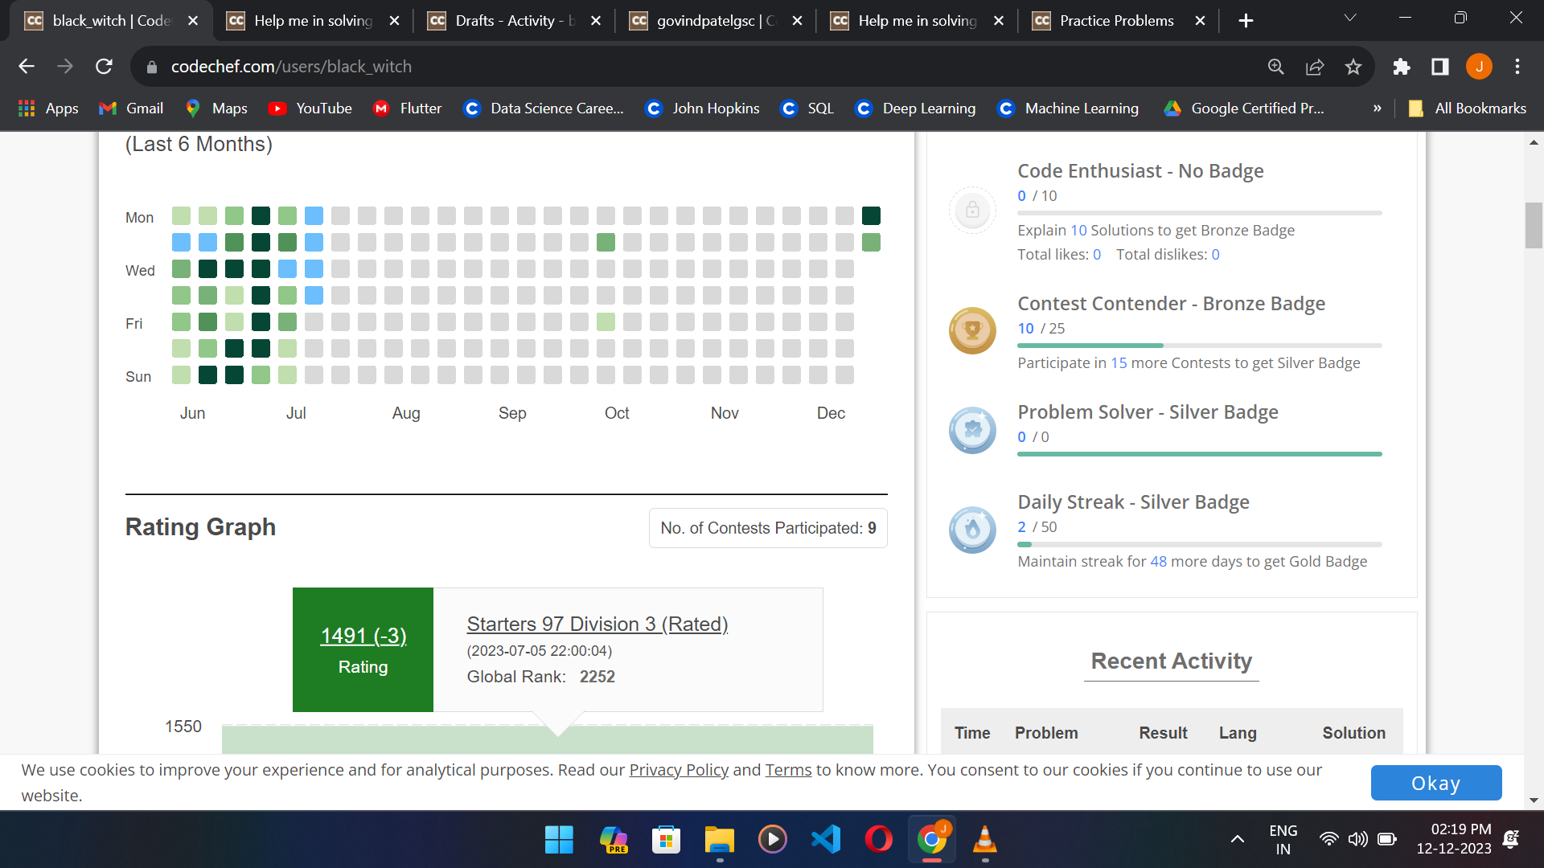Toggle Chrome side panel button

tap(1440, 67)
